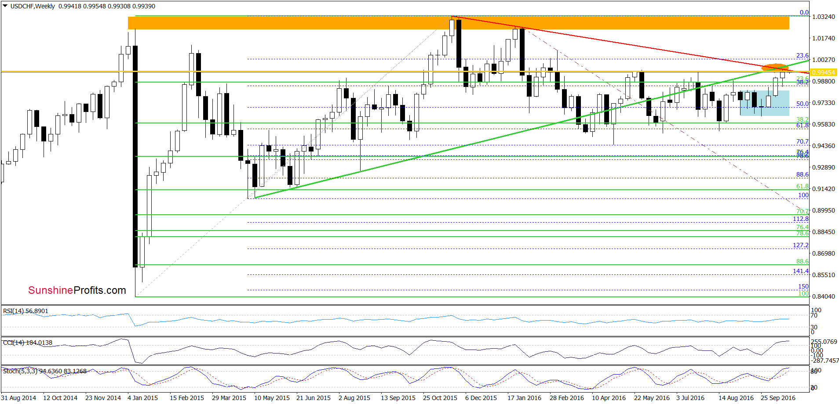Click the 0.89950 price axis value
Screen dimensions: 839x404
click(x=823, y=210)
